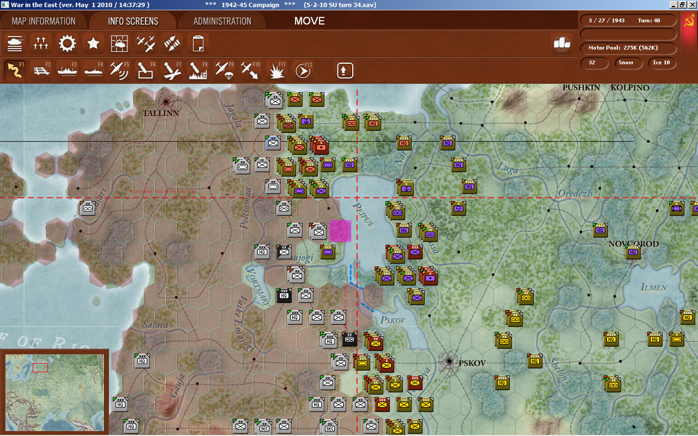
Task: Click the KOLPINO map label
Action: (630, 87)
